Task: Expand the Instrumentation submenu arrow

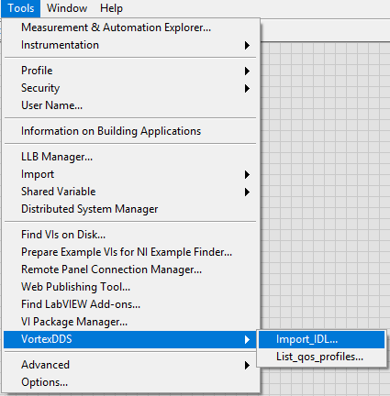Action: coord(247,45)
